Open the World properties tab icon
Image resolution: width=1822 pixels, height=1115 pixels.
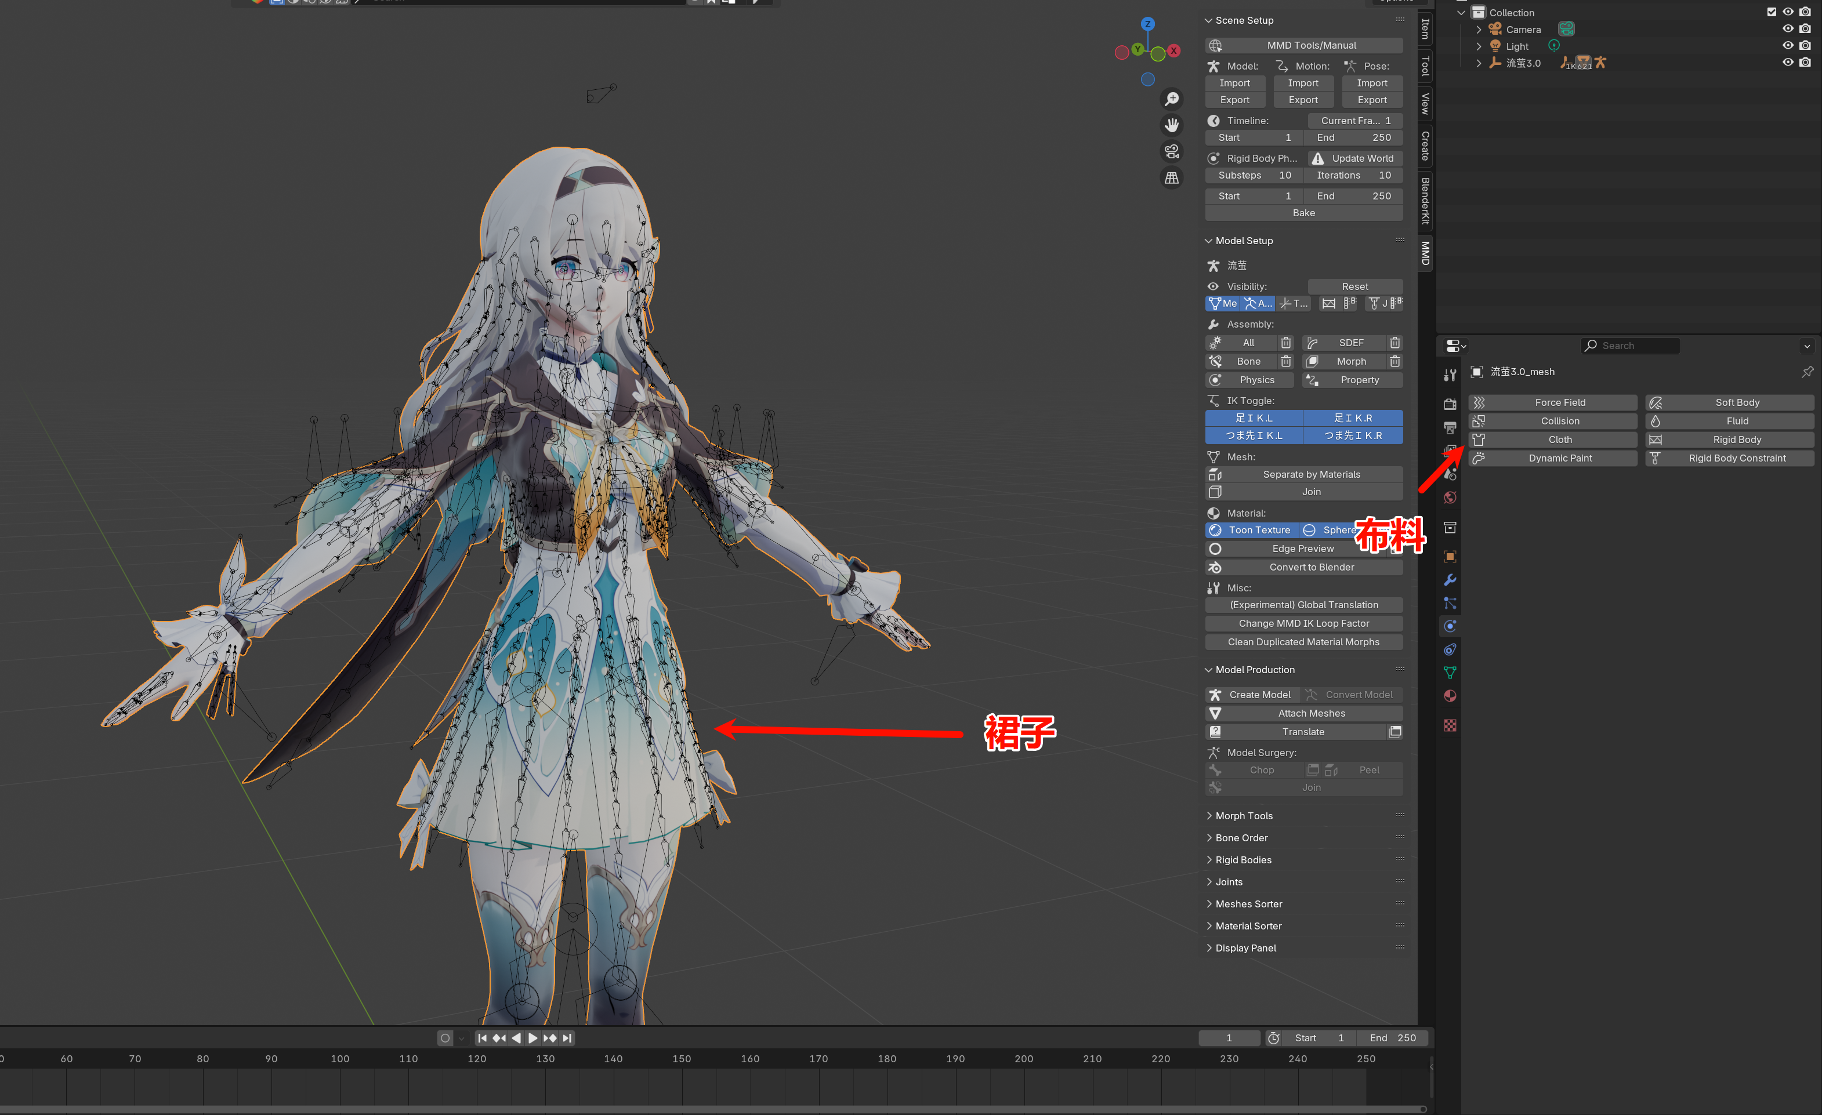pos(1450,497)
